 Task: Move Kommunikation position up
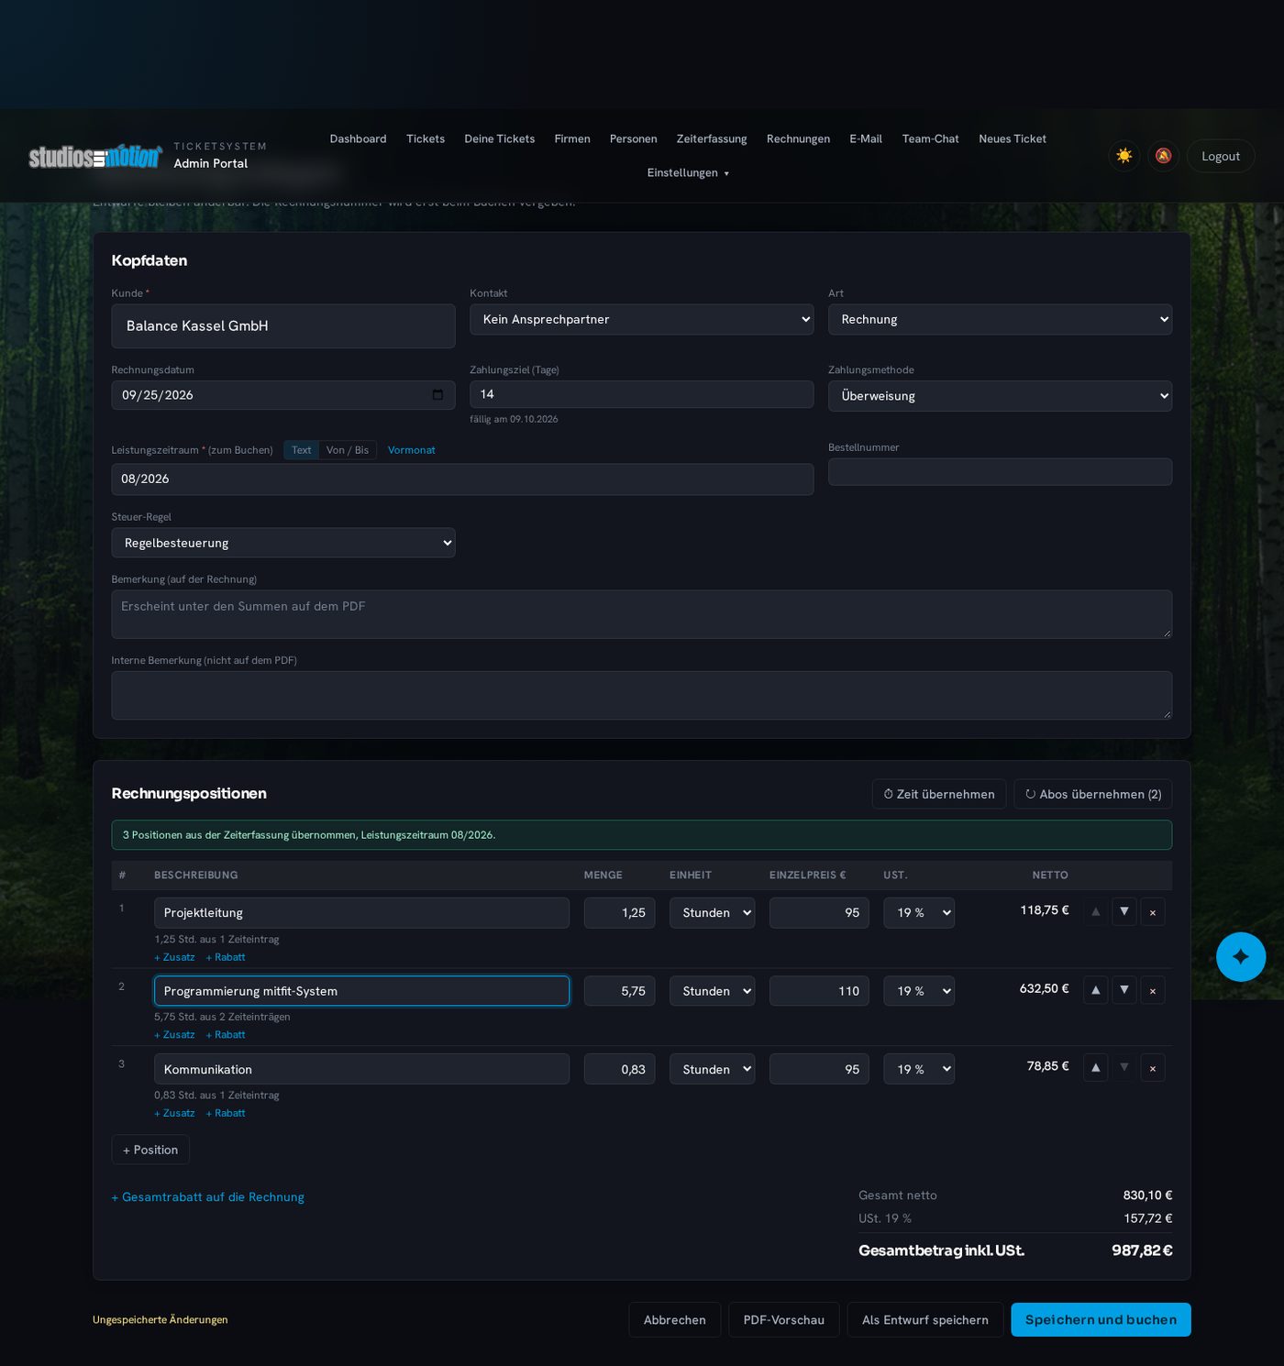[x=1095, y=1068]
